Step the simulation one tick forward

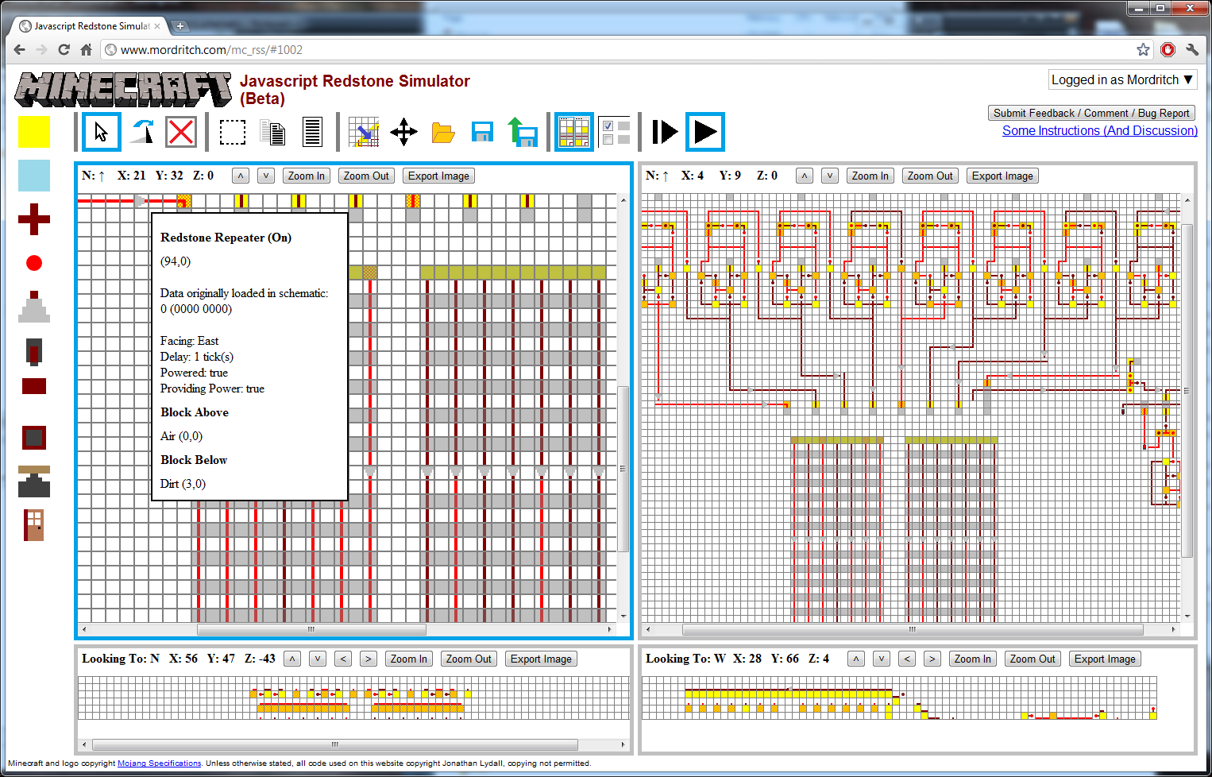pos(665,132)
